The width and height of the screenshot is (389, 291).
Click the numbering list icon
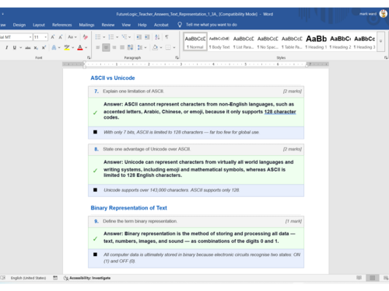pyautogui.click(x=111, y=37)
